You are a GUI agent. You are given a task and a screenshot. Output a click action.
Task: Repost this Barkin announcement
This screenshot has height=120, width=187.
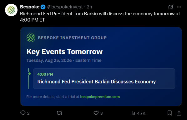click(59, 113)
